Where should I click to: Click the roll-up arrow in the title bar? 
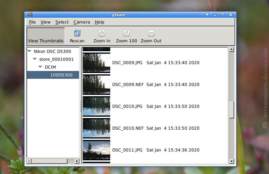click(207, 15)
